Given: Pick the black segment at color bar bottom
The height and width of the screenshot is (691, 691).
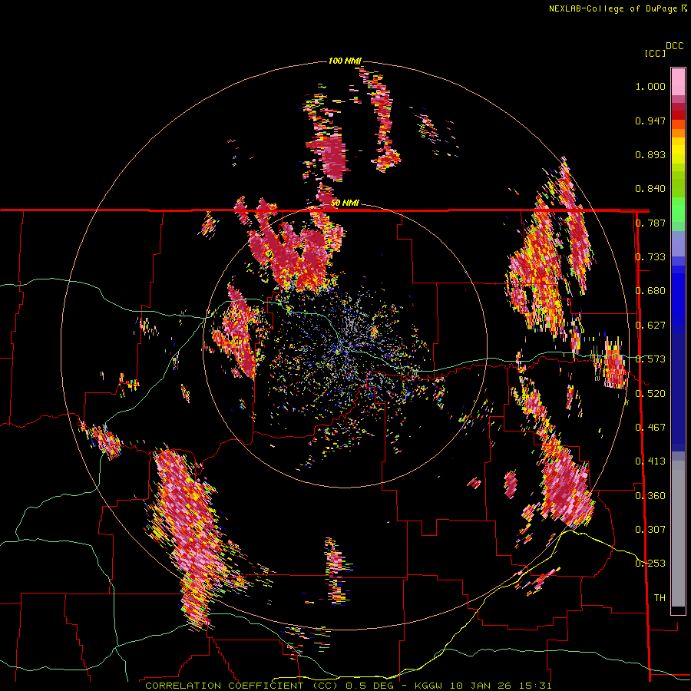Looking at the screenshot, I should [x=678, y=610].
